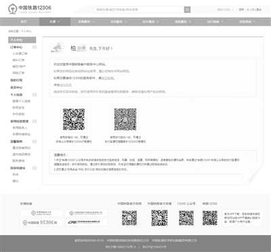271x252 pixels.
Task: Open 车票快递地址 in the sidebar
Action: coord(21,134)
